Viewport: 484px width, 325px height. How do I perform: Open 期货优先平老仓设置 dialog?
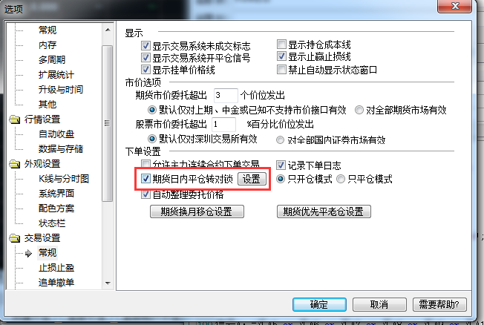(x=324, y=211)
